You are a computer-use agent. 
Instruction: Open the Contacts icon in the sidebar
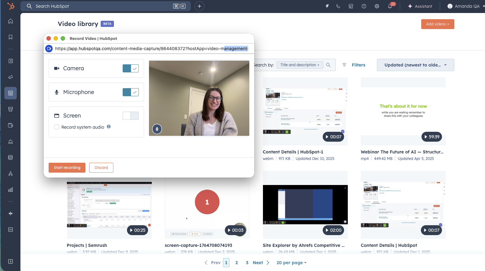click(x=10, y=61)
